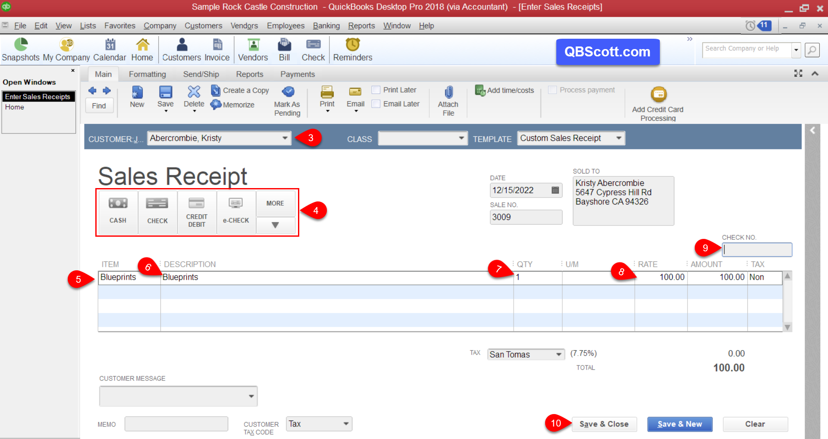The width and height of the screenshot is (828, 439).
Task: Click the Save & Close button
Action: (x=604, y=424)
